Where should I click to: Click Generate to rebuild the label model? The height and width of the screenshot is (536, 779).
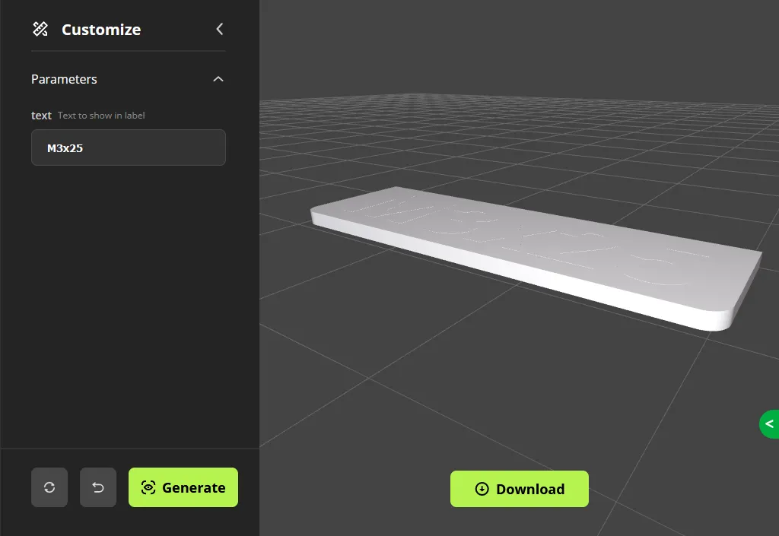[183, 487]
